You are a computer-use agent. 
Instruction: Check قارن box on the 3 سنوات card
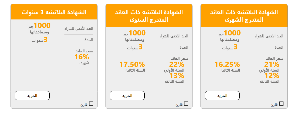tap(91, 104)
